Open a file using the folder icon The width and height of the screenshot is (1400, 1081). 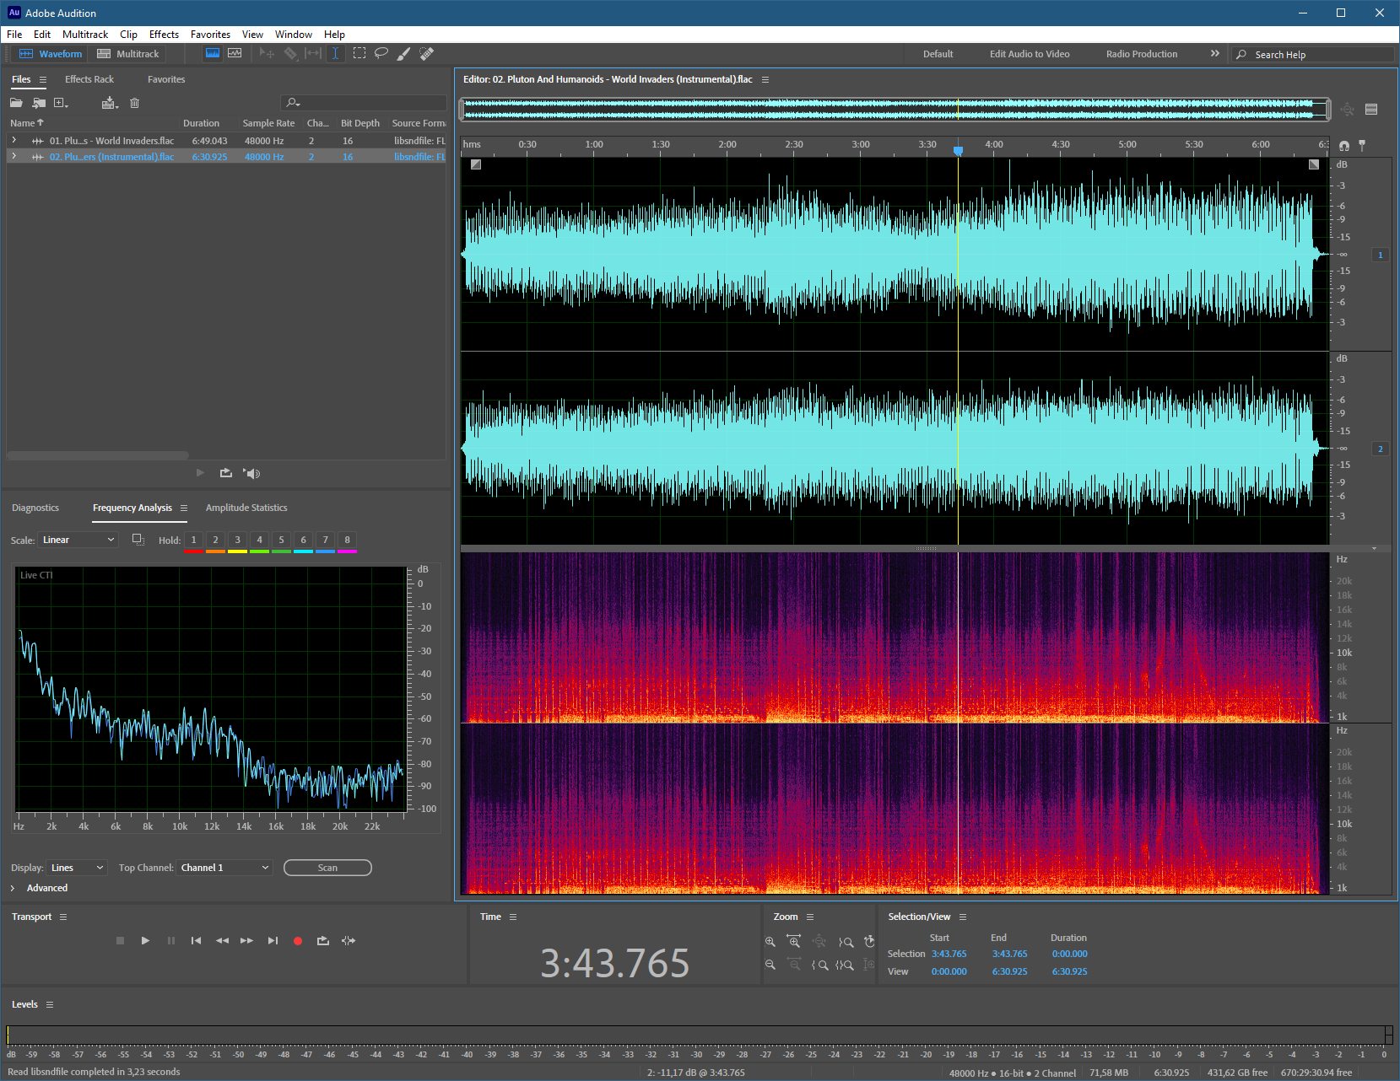[16, 103]
